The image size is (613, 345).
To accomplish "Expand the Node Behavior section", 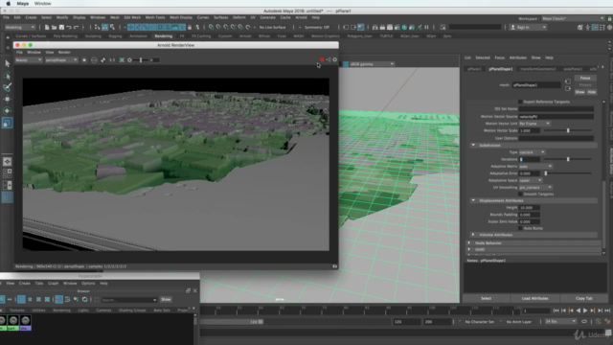I will point(469,242).
